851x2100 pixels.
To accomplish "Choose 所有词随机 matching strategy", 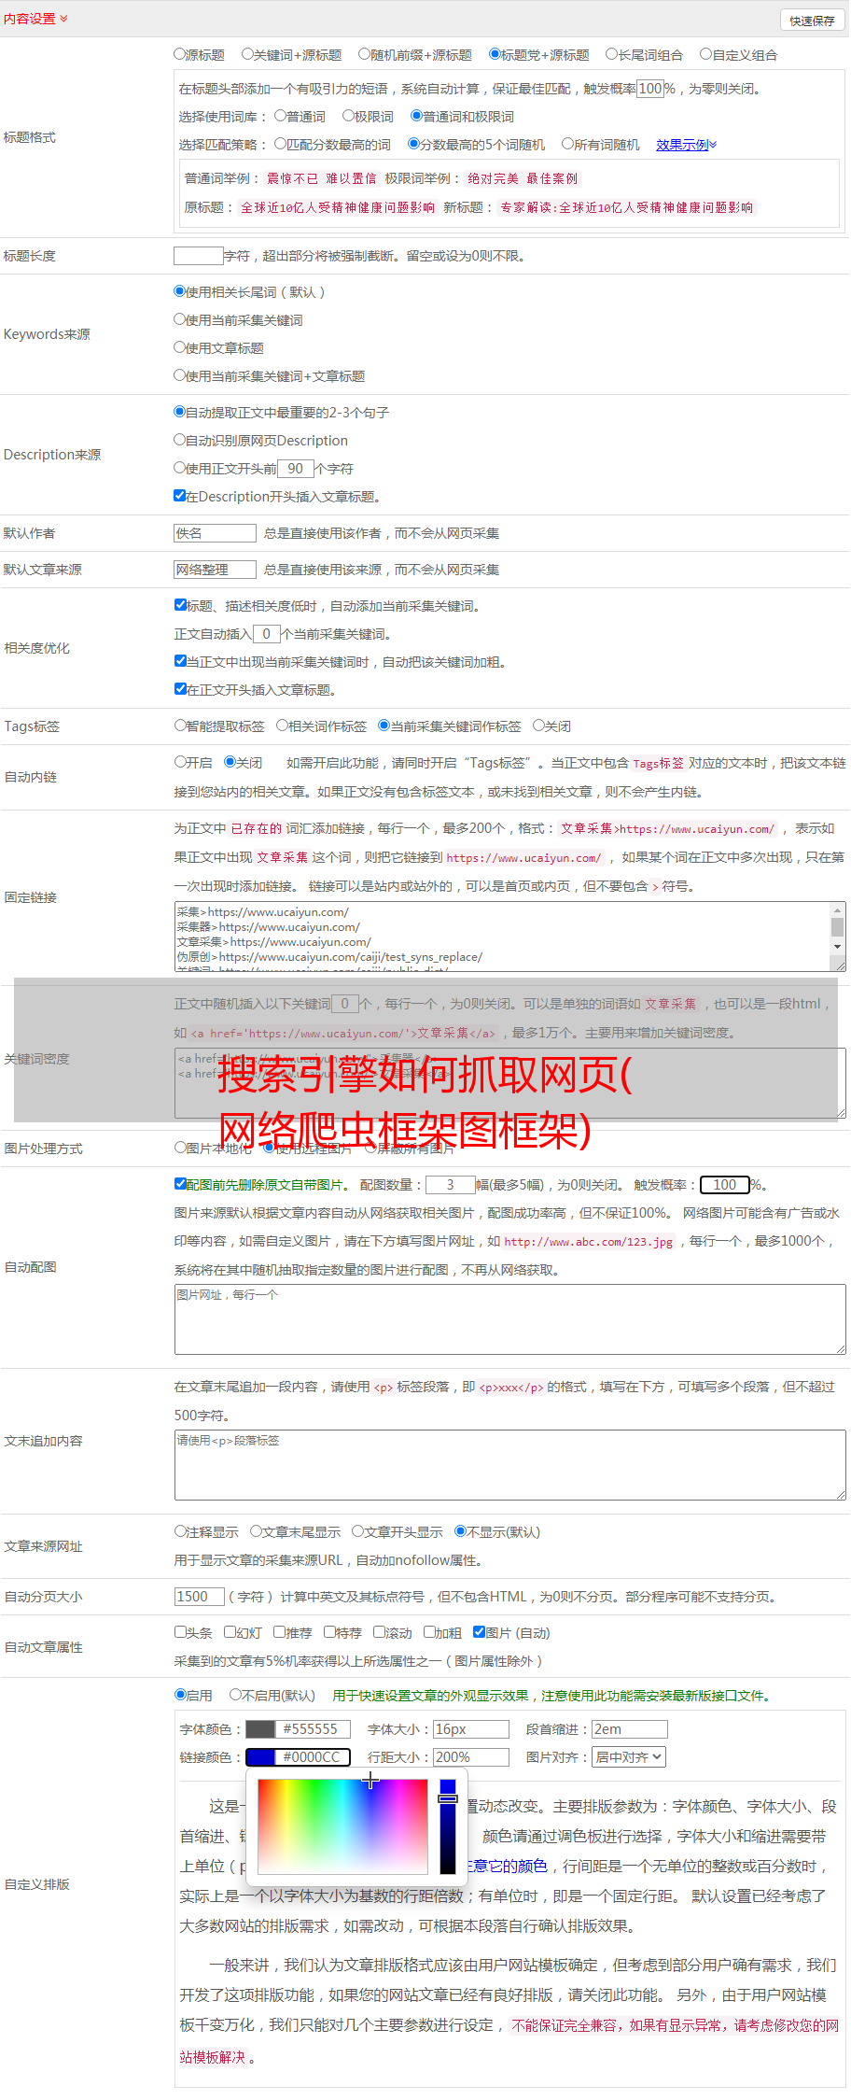I will coord(567,144).
